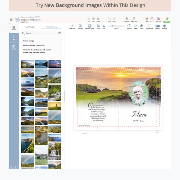This screenshot has height=180, width=180.
Task: Open the Adjustments controls
Action: click(x=149, y=26)
